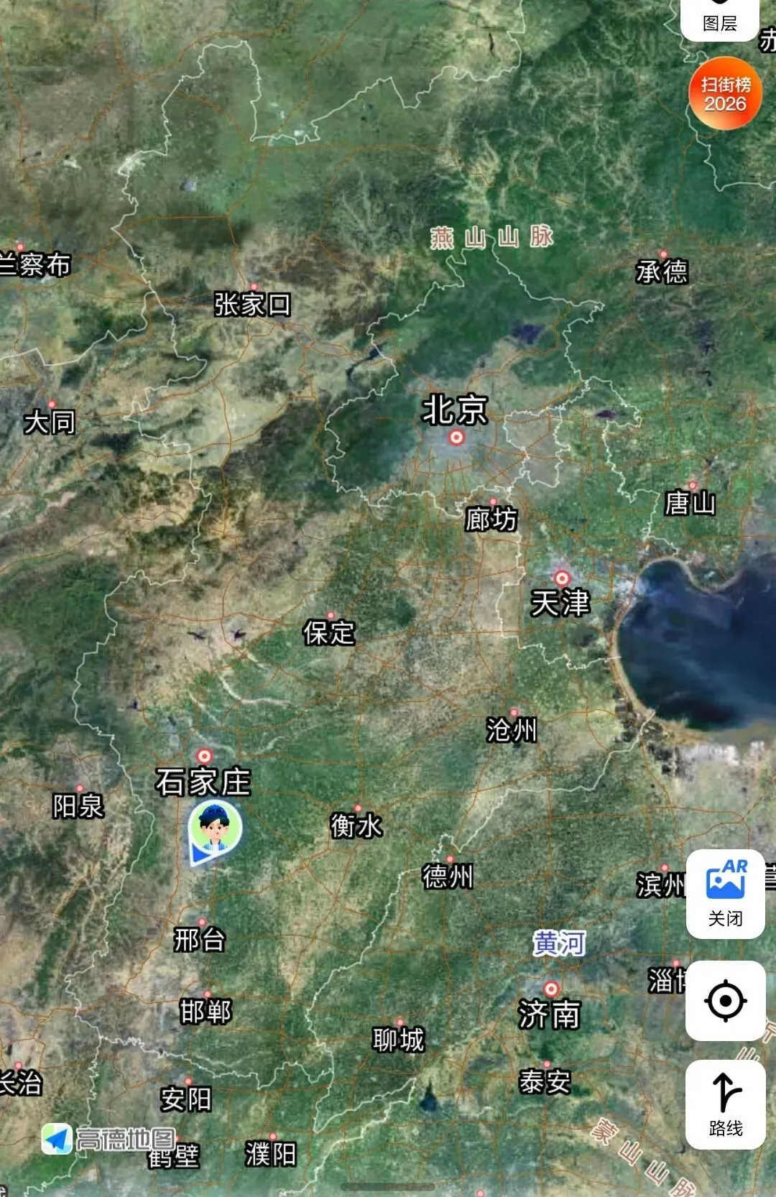Select the 衡水 city label
This screenshot has width=776, height=1197.
[x=356, y=826]
